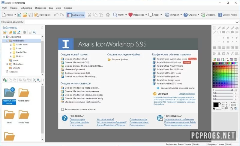240x146 pixels.
Task: Click the Undo arrow in toolbar
Action: click(x=56, y=15)
